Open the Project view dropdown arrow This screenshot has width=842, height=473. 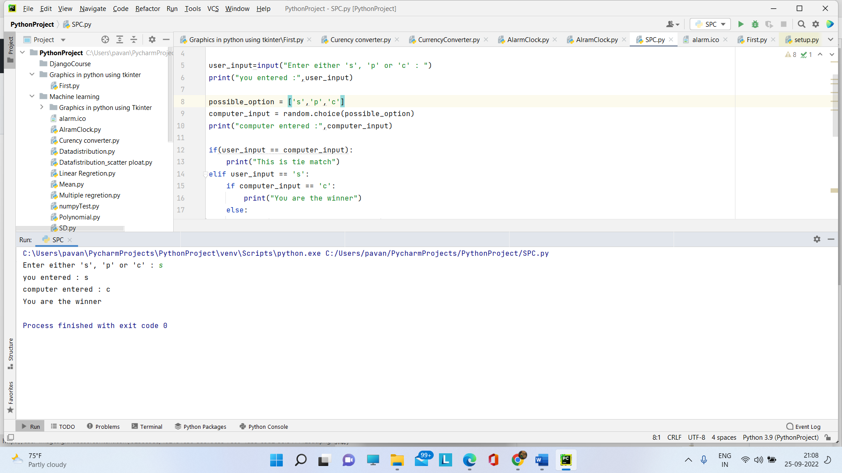63,40
